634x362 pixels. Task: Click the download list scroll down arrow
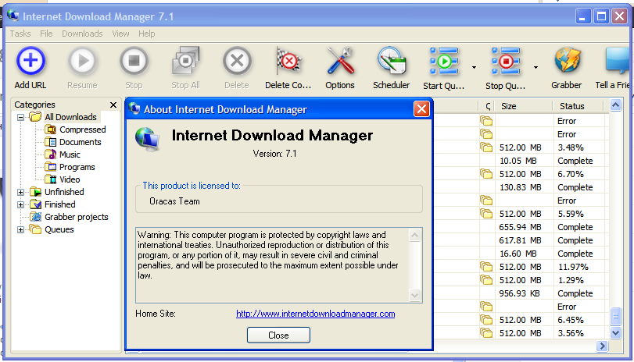point(615,333)
